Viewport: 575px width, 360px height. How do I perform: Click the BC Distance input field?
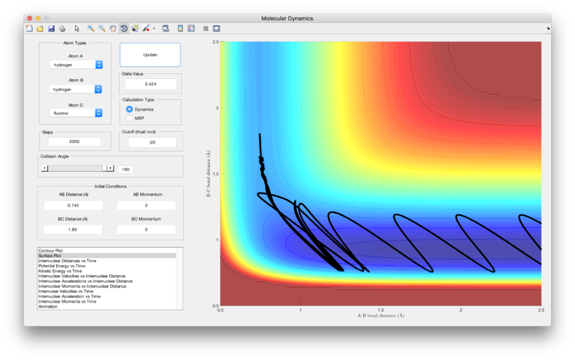pos(73,229)
